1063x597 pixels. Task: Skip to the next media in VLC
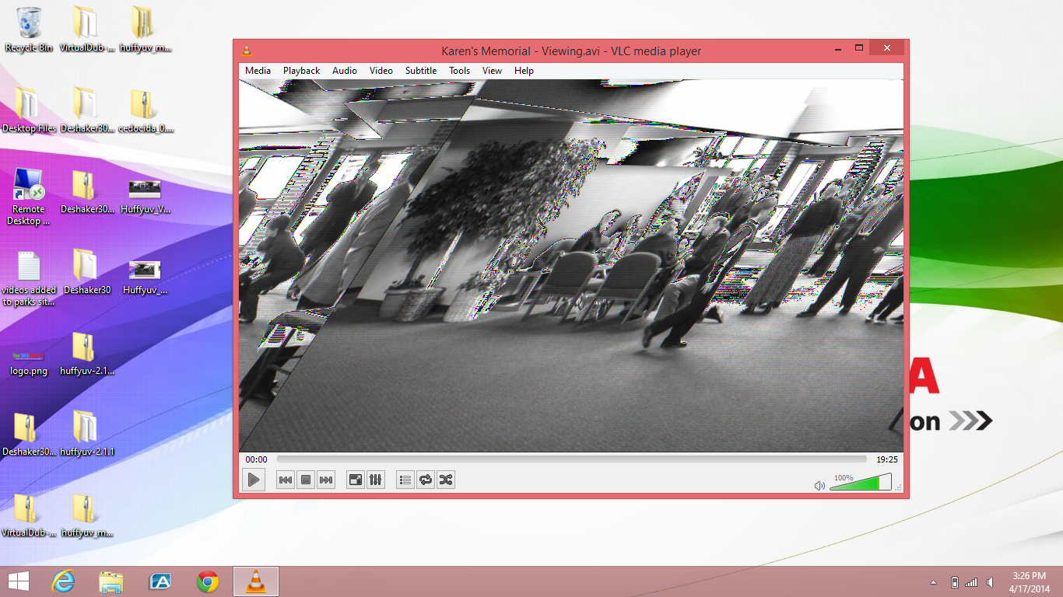click(x=326, y=480)
